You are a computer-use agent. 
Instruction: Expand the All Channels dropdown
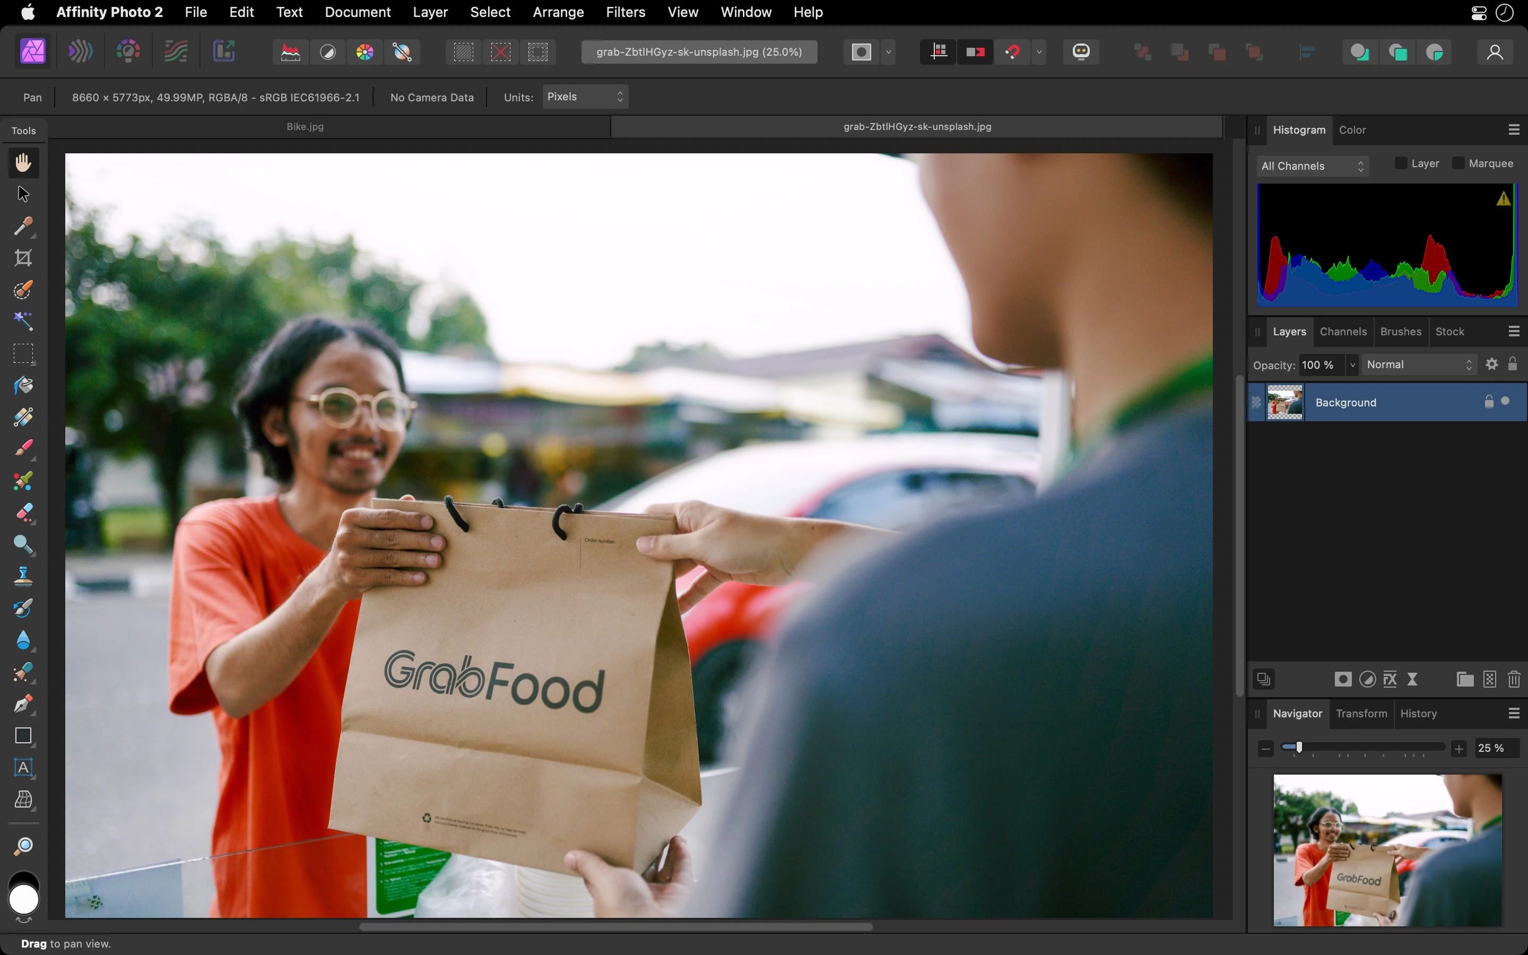(1312, 166)
